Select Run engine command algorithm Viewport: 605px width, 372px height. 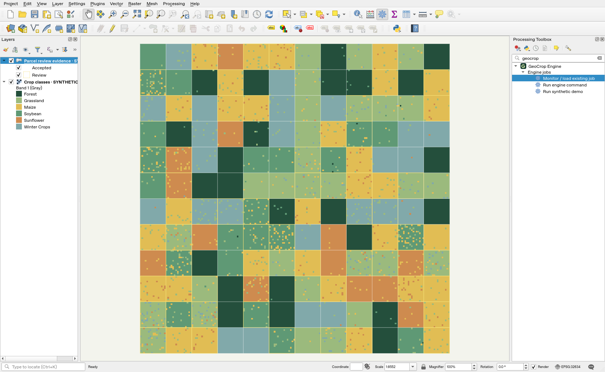pos(565,85)
